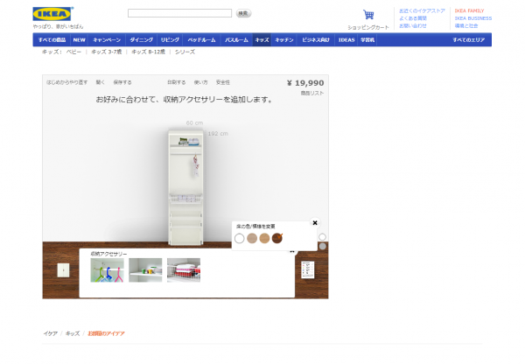Open お問い合わせ link
The height and width of the screenshot is (364, 525).
click(x=413, y=25)
